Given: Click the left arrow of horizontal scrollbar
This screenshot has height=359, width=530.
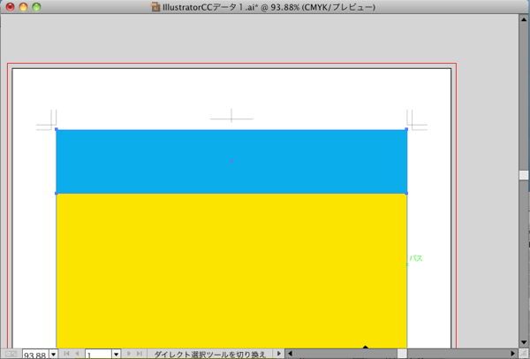Looking at the screenshot, I should [291, 354].
